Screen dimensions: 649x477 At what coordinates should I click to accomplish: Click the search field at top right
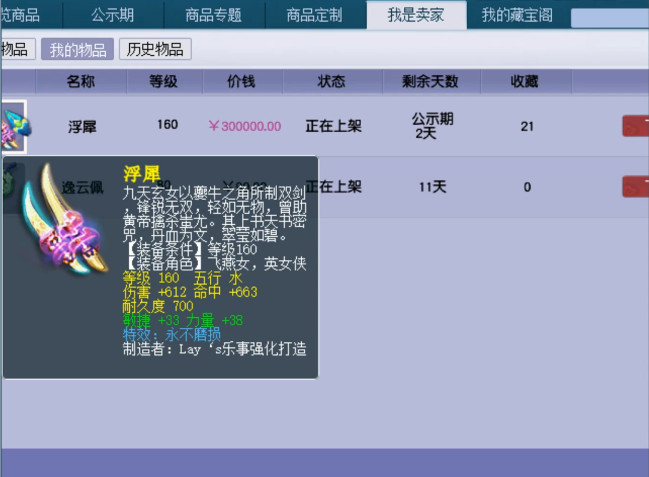[610, 18]
